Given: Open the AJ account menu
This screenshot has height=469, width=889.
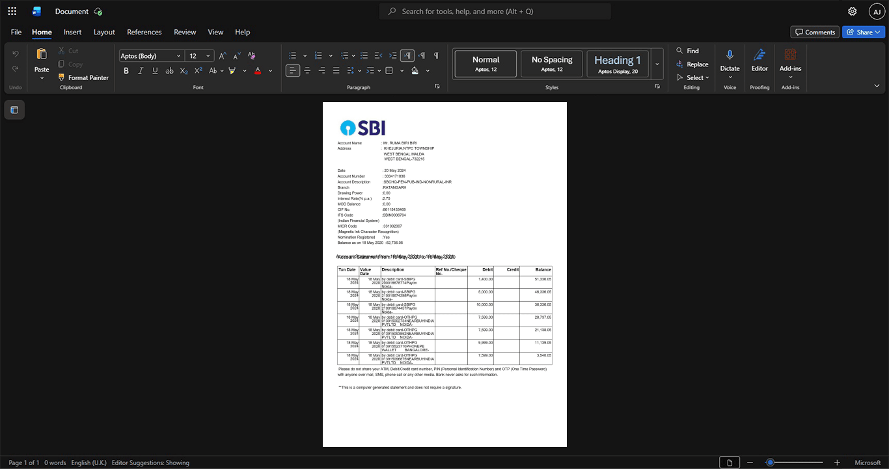Looking at the screenshot, I should [x=877, y=11].
